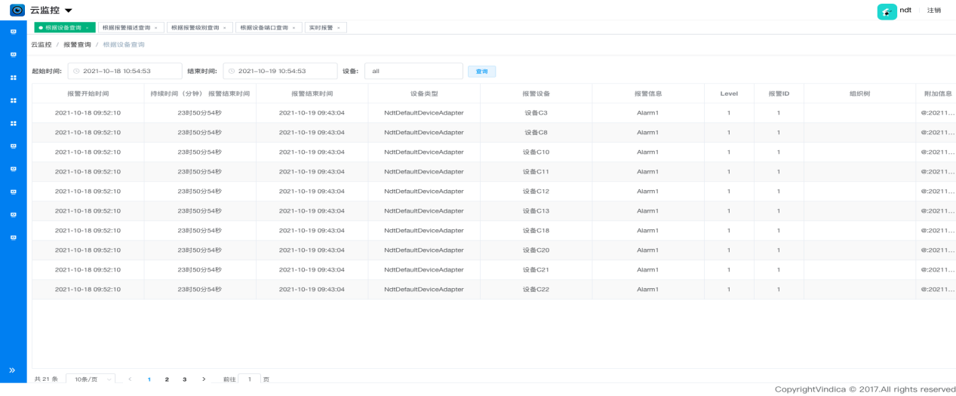Go to page 3 of results

pos(185,379)
